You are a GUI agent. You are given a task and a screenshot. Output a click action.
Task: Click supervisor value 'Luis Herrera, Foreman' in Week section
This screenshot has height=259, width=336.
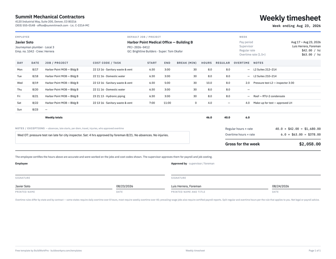pyautogui.click(x=306, y=46)
